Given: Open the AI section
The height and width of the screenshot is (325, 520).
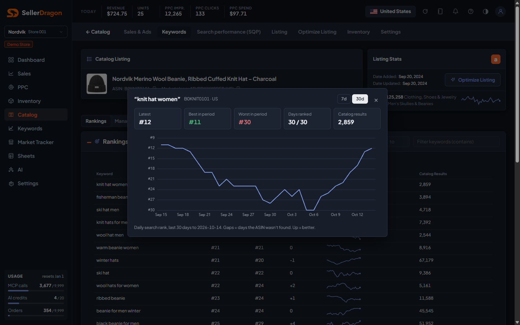Looking at the screenshot, I should (x=36, y=170).
